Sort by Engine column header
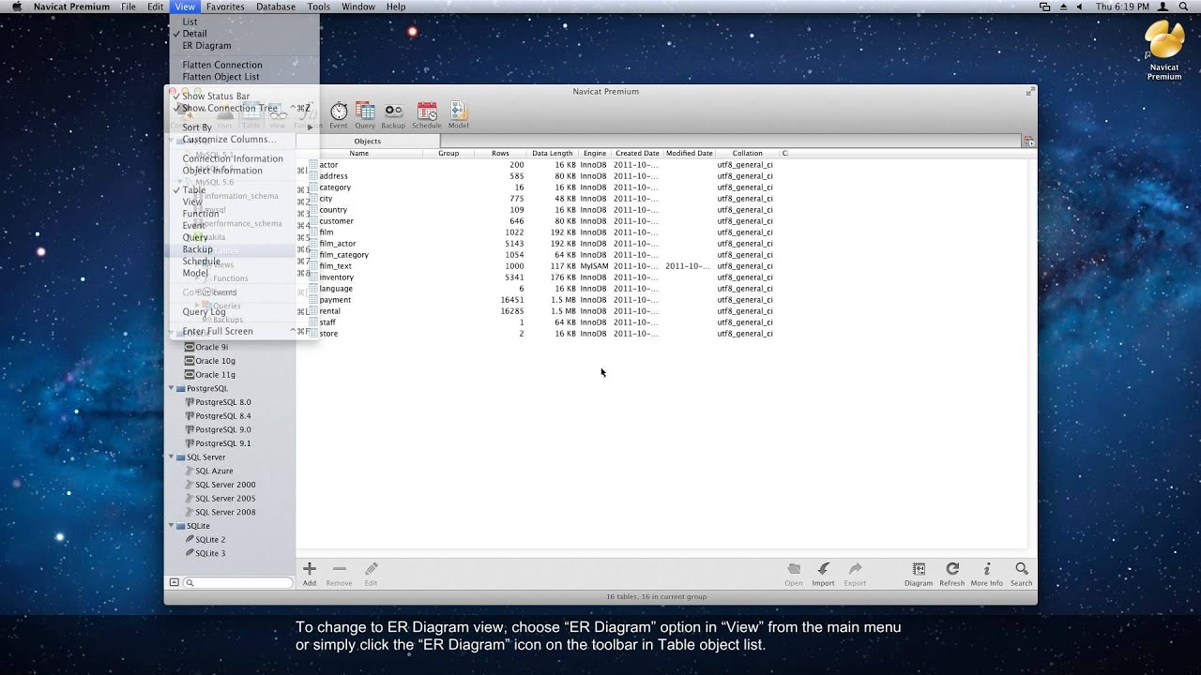 [594, 153]
